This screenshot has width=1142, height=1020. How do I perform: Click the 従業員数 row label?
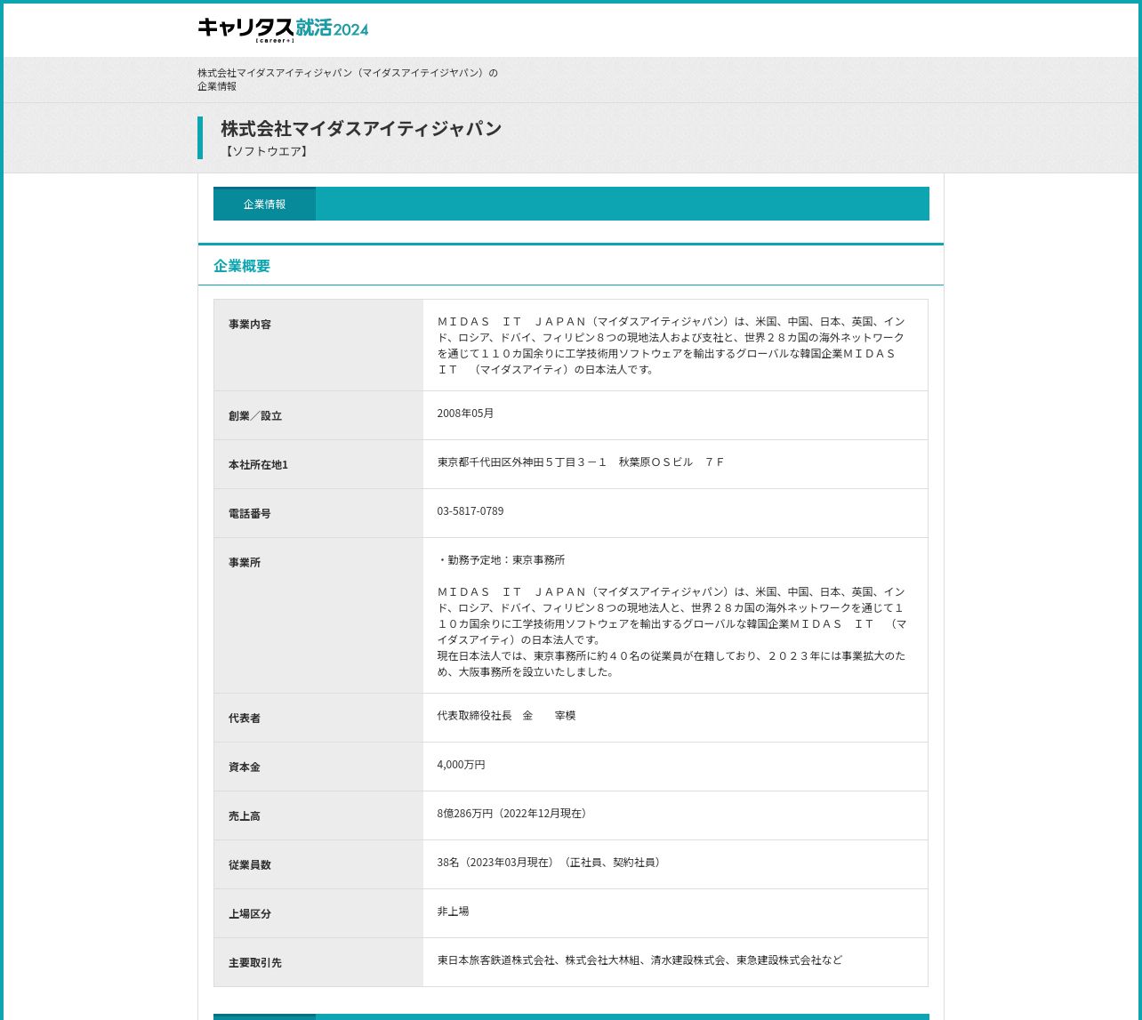pyautogui.click(x=250, y=865)
